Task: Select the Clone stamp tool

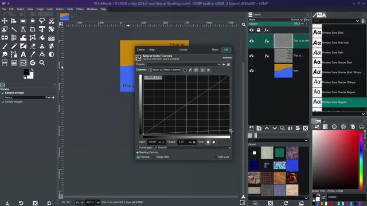Action: tap(42, 46)
